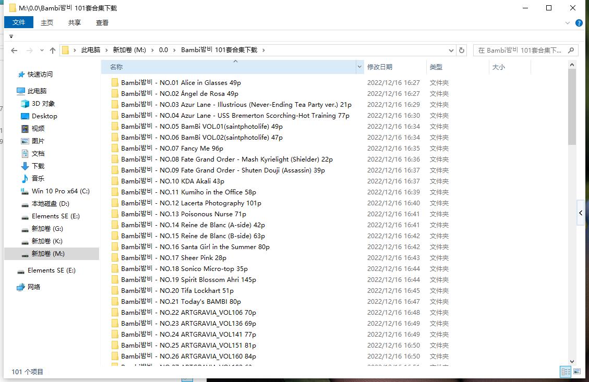Navigate to 此电脑 in the breadcrumb

click(91, 50)
